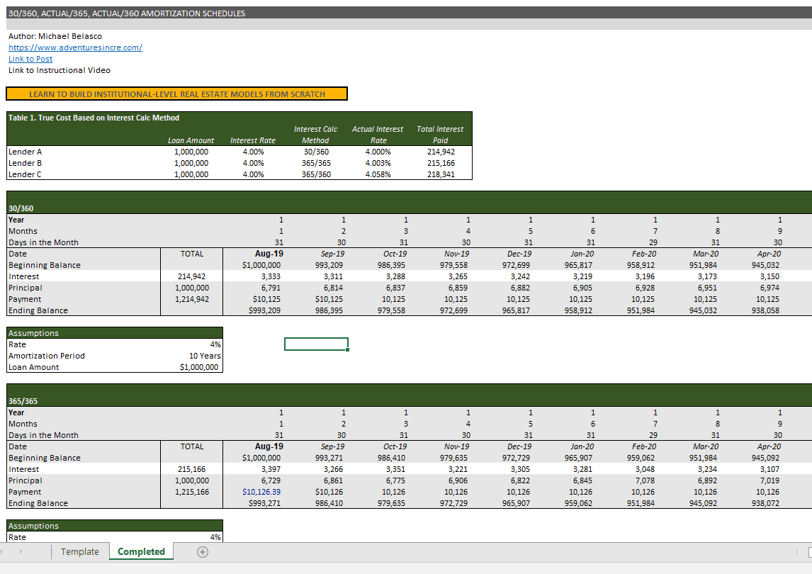Select the TOTAL payment cell showing 1,214,942
Viewport: 812px width, 574px height.
click(191, 298)
